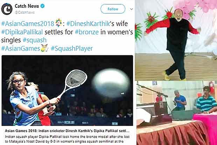
Task: Open the #squash hashtag
Action: tap(34, 40)
